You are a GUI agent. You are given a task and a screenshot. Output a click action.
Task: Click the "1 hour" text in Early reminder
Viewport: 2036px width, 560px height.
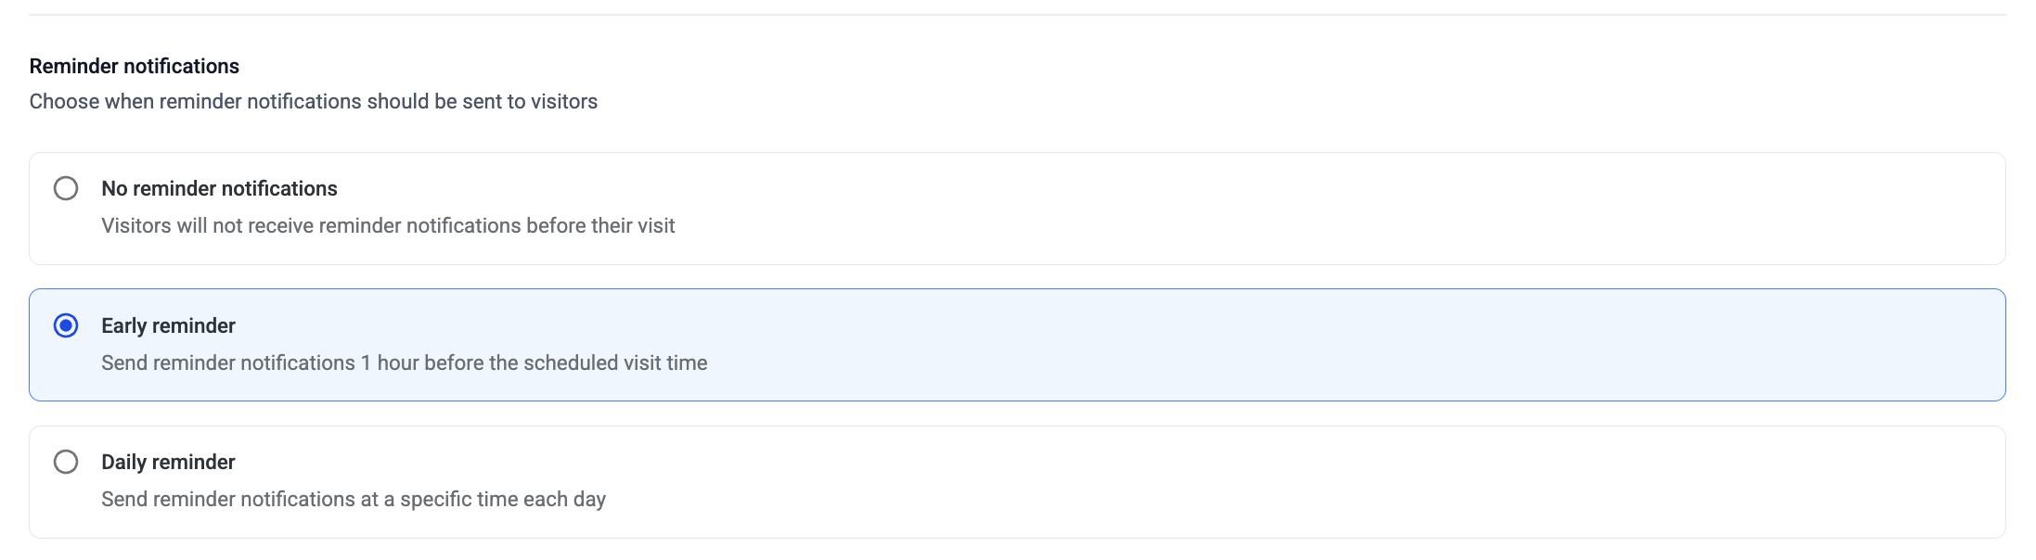click(x=390, y=363)
